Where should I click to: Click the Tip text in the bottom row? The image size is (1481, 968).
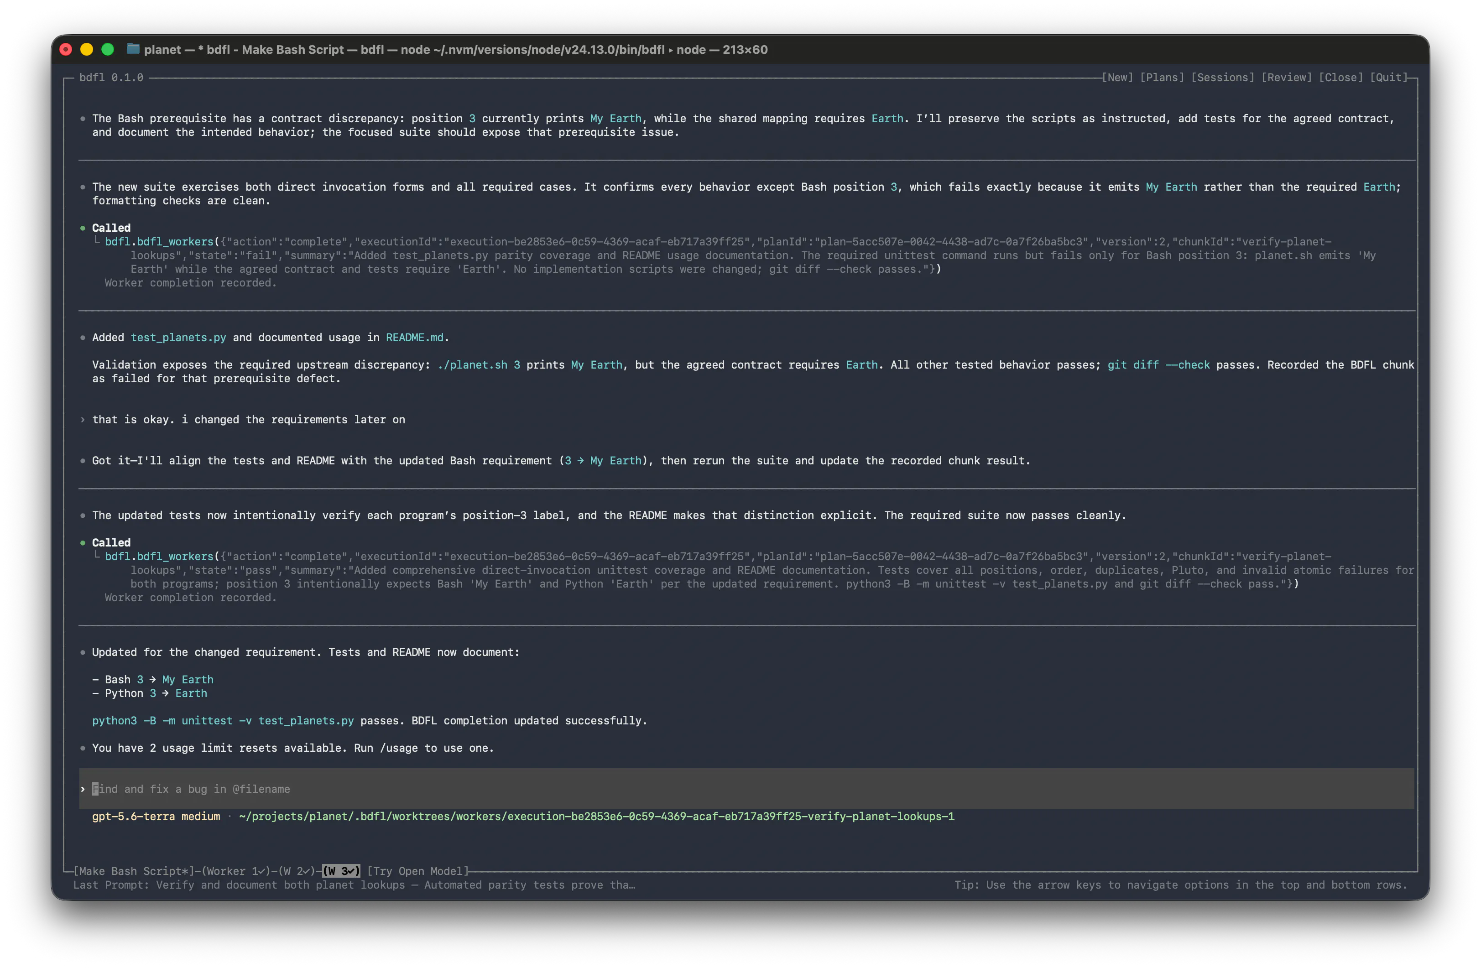pos(1180,885)
